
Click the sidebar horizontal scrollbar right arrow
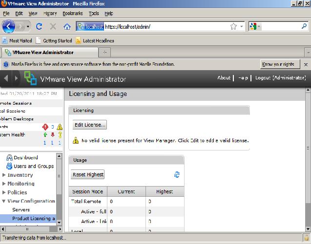(x=60, y=229)
